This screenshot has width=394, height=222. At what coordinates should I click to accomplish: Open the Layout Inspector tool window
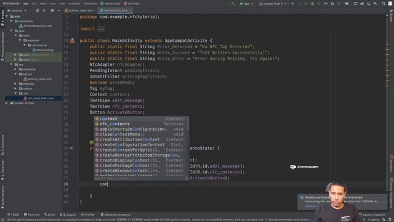point(372,215)
